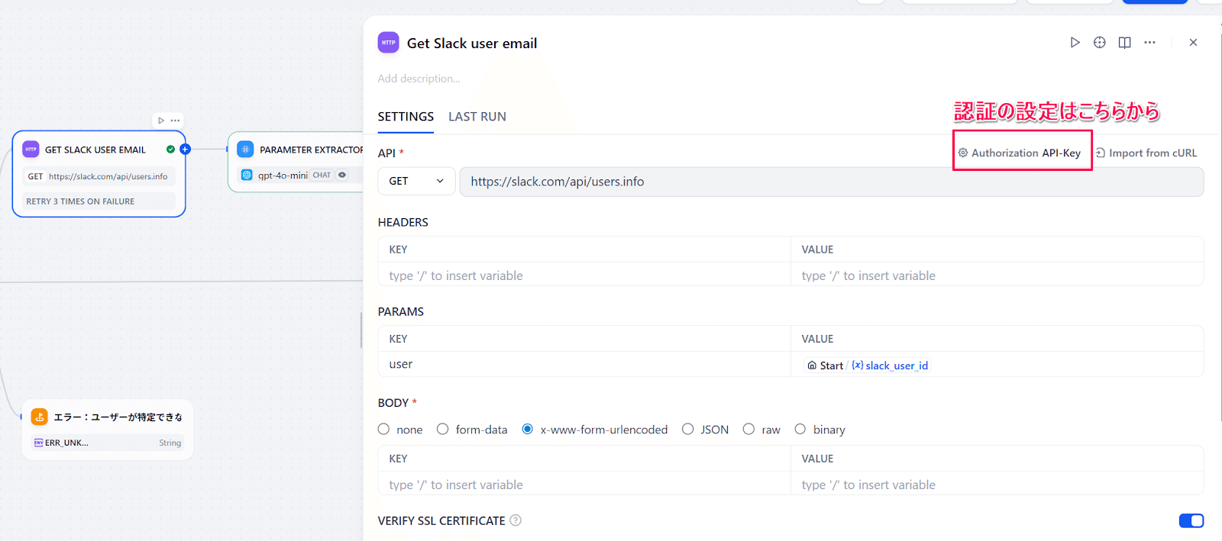Screen dimensions: 1222x541
Task: Turn off the Verify SSL Certificate switch
Action: (1191, 520)
